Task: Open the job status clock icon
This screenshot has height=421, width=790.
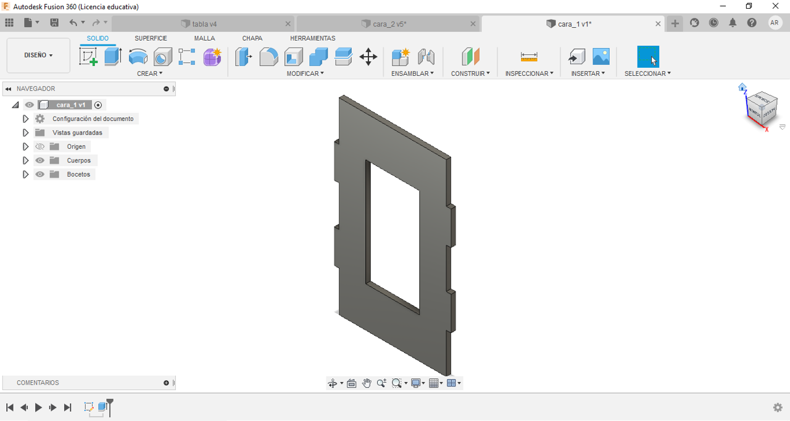Action: (x=713, y=23)
